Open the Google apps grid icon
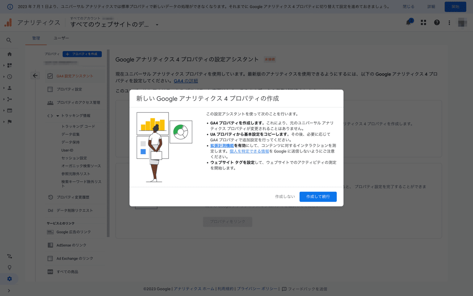The image size is (473, 296). pos(423,23)
